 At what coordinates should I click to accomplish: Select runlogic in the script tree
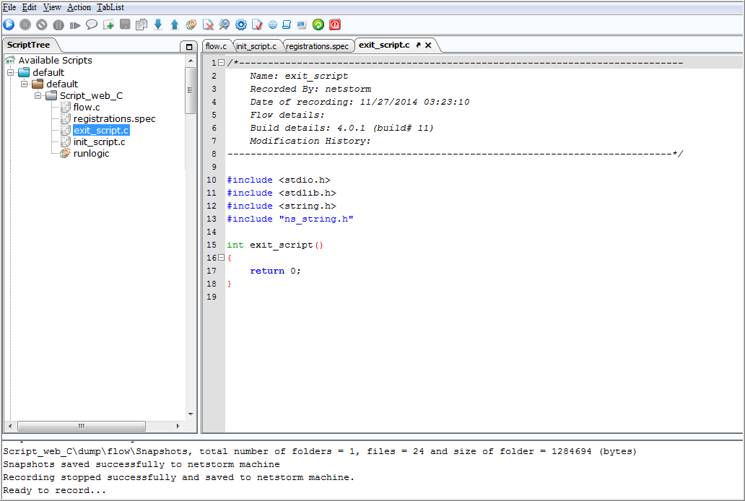click(91, 154)
